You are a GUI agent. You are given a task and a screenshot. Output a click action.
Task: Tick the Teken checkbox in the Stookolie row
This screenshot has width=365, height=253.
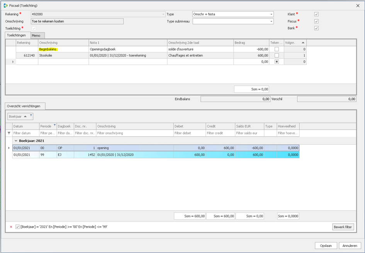pos(277,56)
